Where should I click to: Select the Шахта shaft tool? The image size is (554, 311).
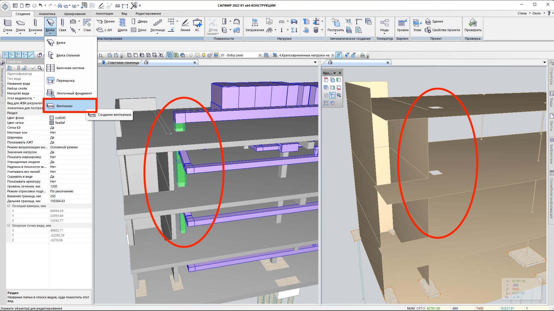(x=122, y=23)
